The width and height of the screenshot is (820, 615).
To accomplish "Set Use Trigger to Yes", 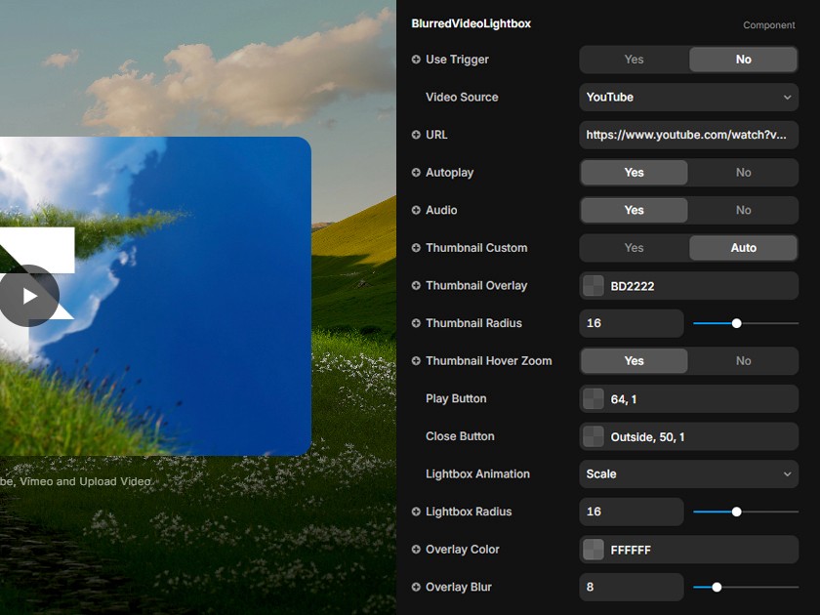I will 634,60.
